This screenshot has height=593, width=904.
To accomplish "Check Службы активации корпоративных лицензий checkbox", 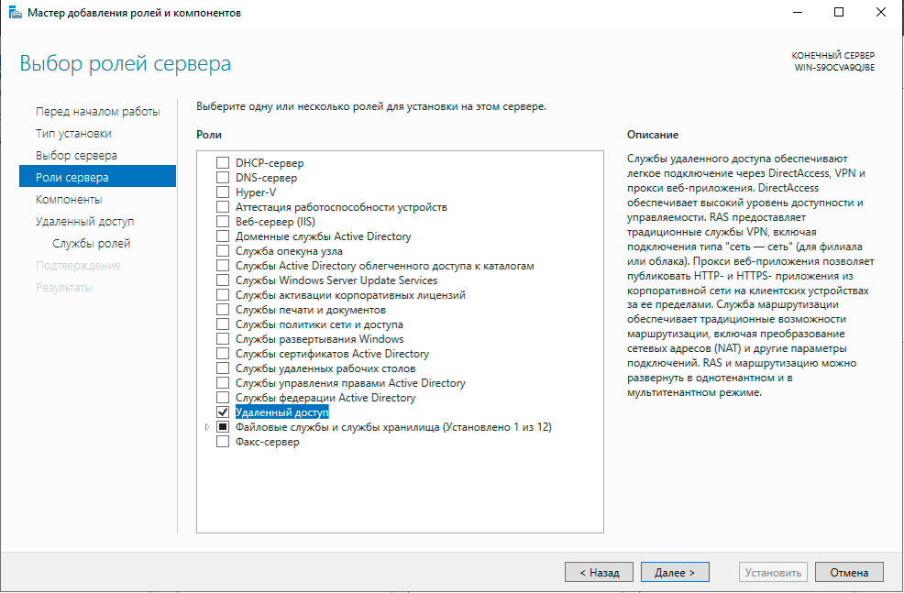I will [x=223, y=295].
